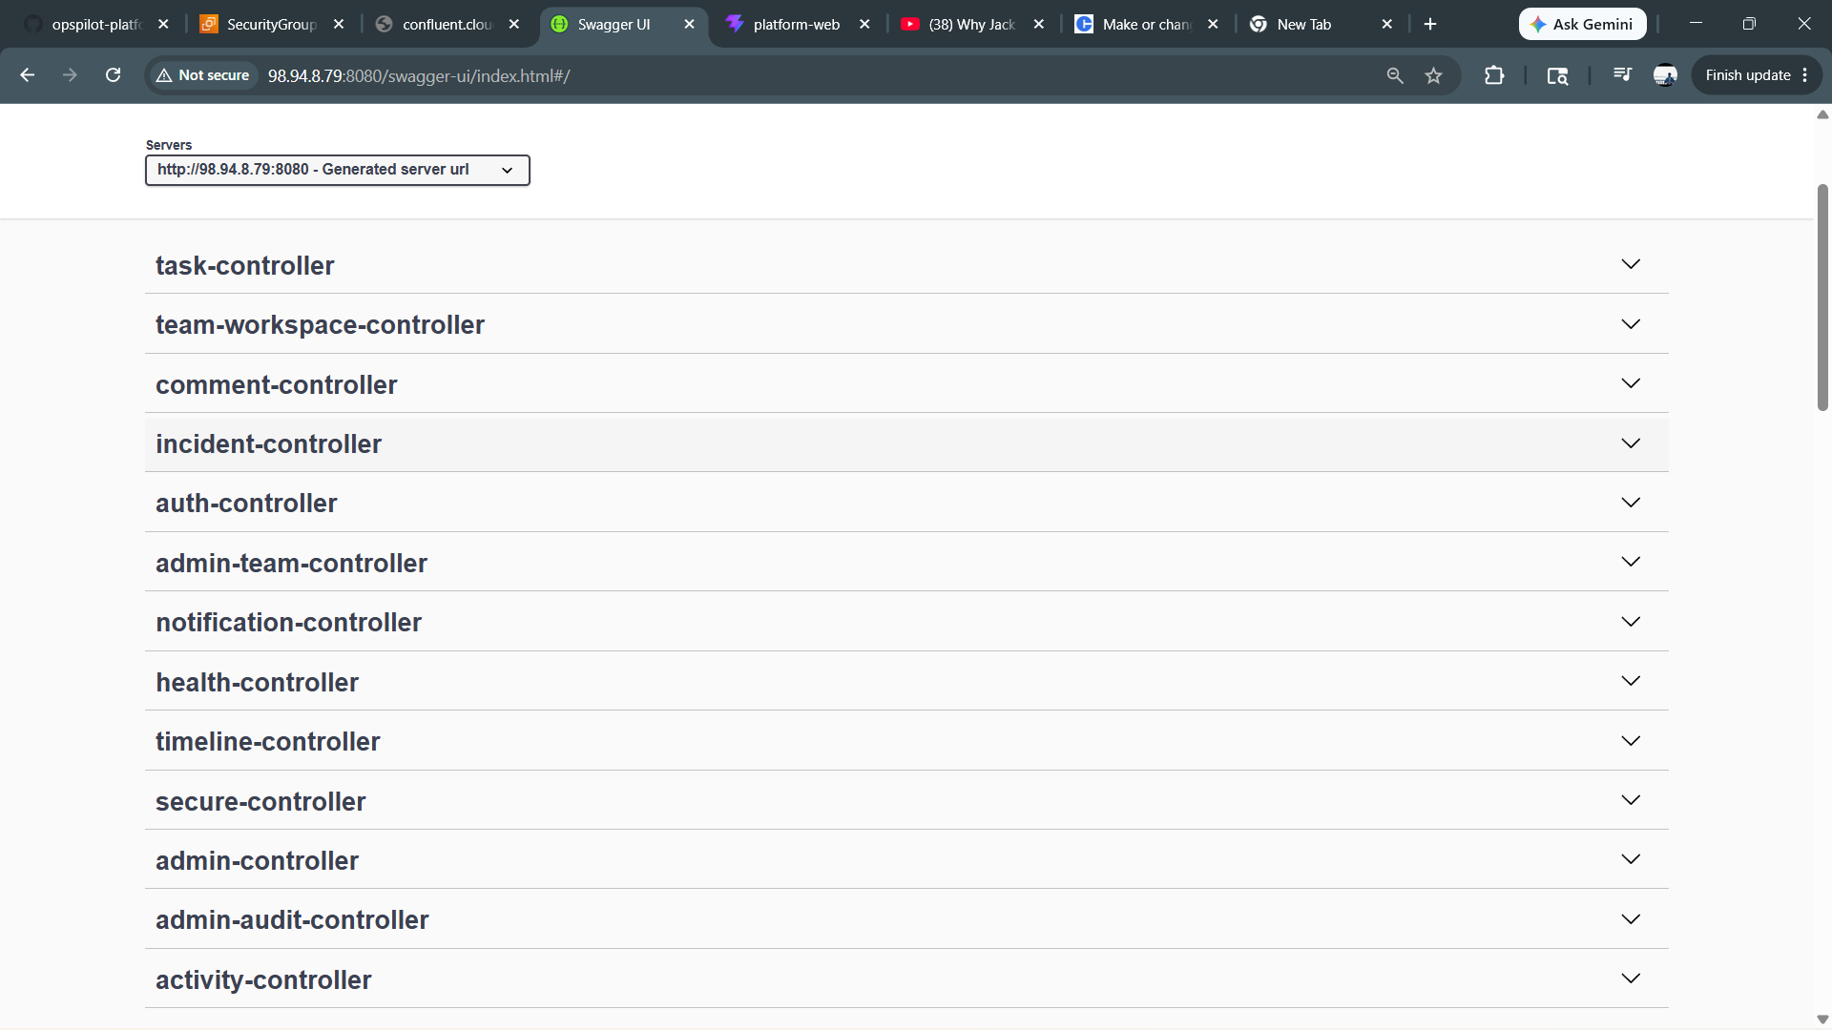Click the Chrome menu three-dots icon
1832x1030 pixels.
tap(1805, 75)
